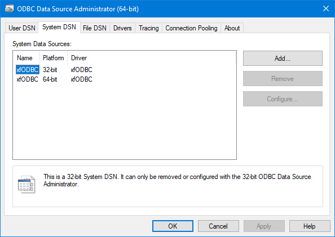The height and width of the screenshot is (237, 335).
Task: Close the ODBC Data Source Administrator window
Action: [x=326, y=9]
